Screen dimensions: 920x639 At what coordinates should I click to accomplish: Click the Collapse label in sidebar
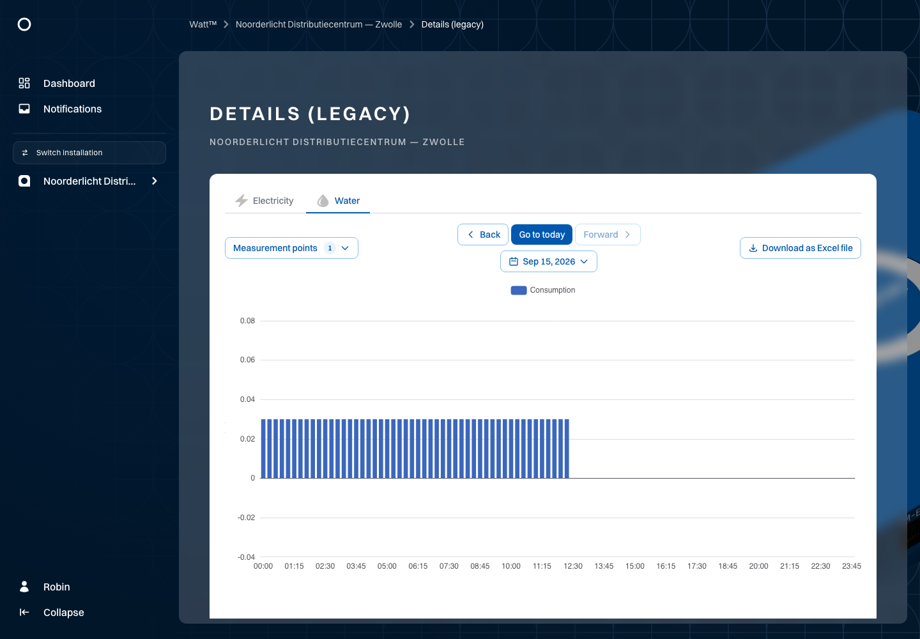64,612
